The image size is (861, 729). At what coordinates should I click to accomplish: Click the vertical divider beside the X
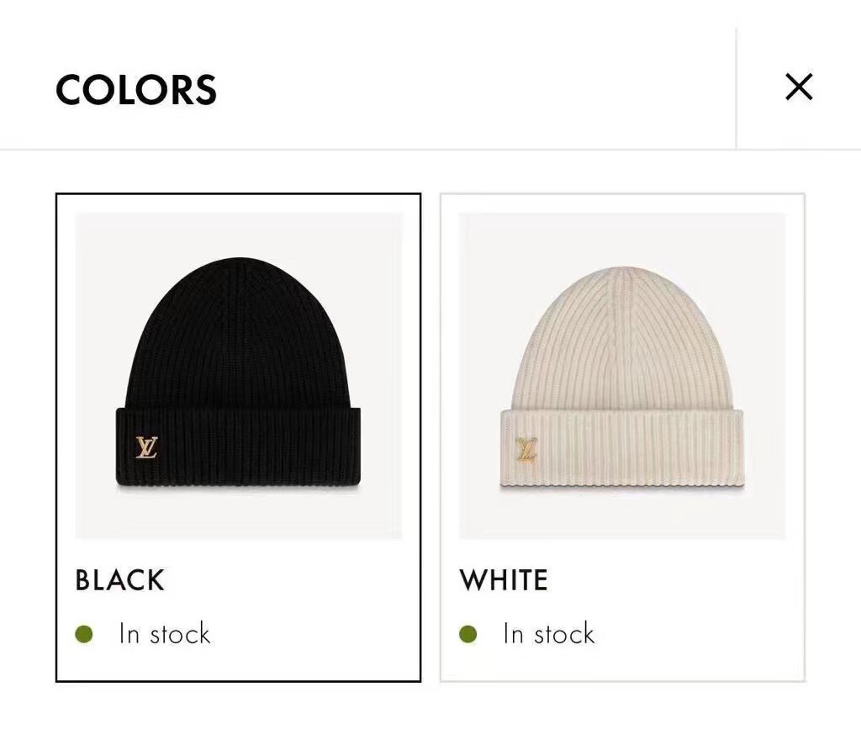pyautogui.click(x=737, y=88)
